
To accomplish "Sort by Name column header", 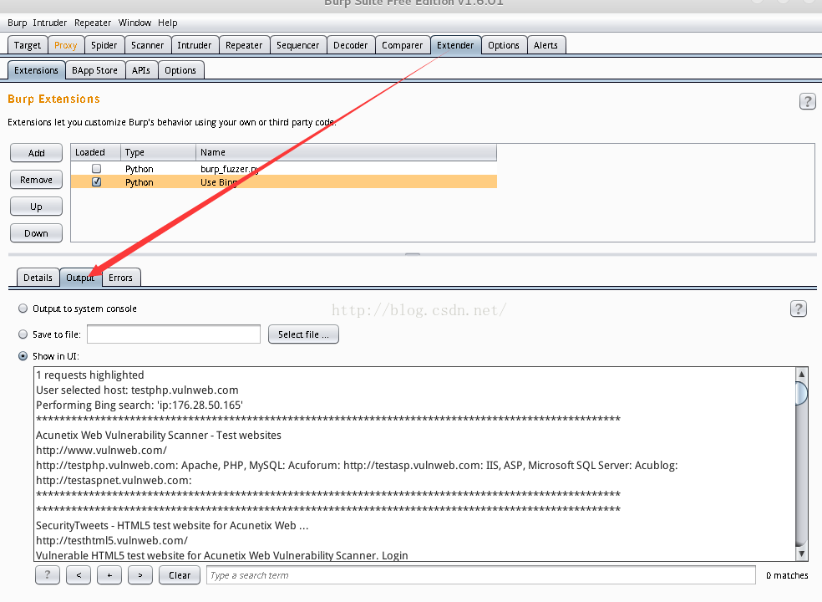I will click(346, 152).
